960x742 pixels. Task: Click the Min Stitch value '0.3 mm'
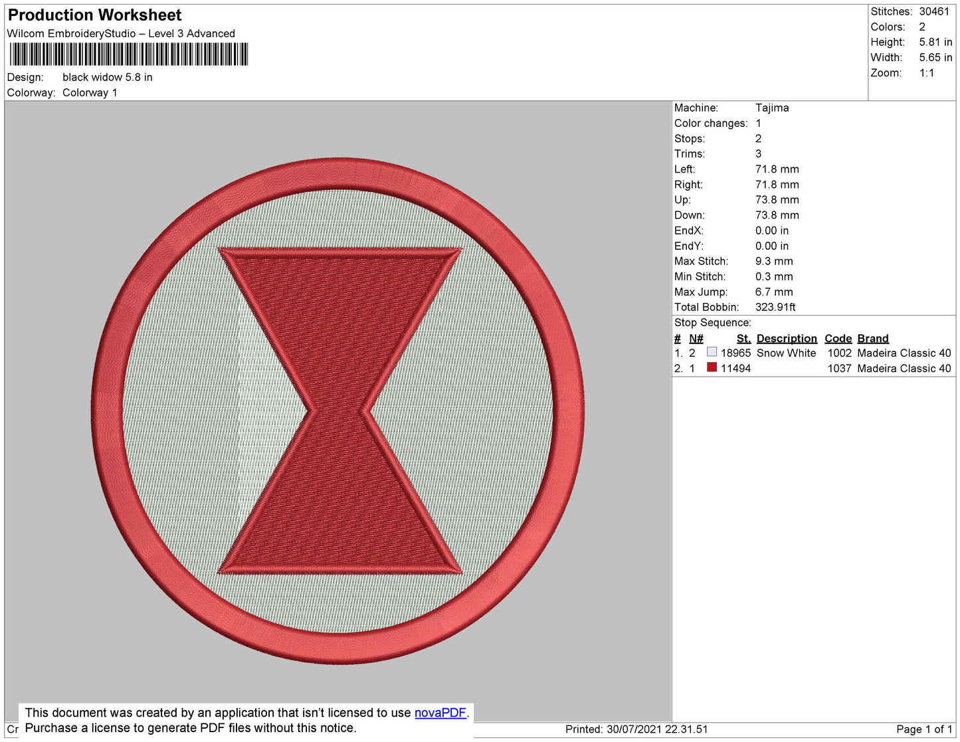[774, 276]
